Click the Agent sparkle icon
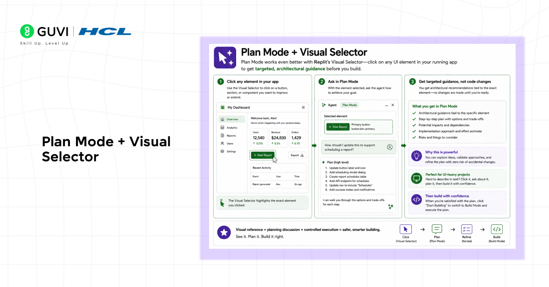549x287 pixels. click(324, 105)
